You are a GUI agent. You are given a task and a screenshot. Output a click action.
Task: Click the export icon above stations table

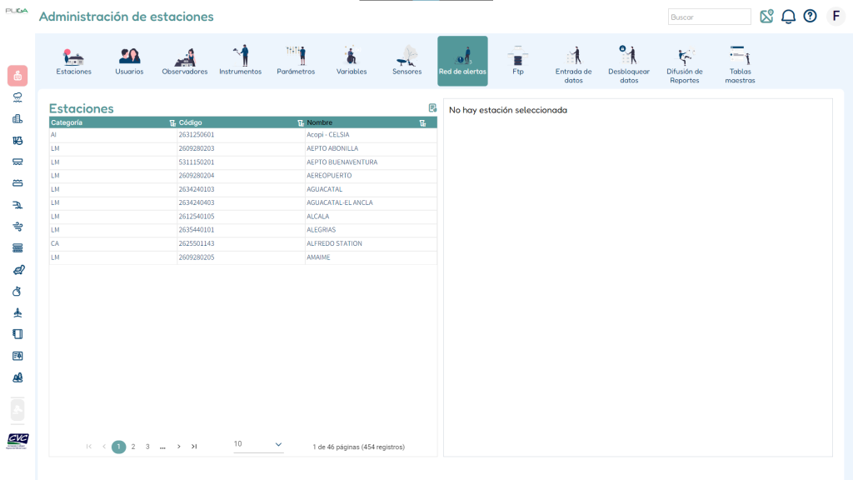432,107
